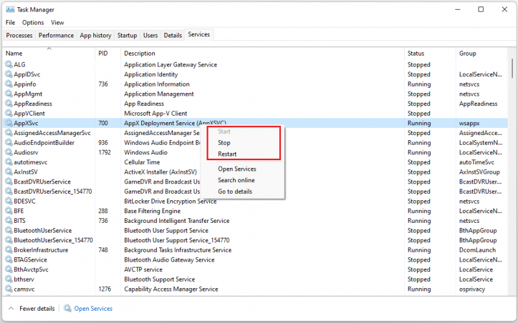The image size is (518, 323).
Task: Click the Open Services link at bottom
Action: 93,309
